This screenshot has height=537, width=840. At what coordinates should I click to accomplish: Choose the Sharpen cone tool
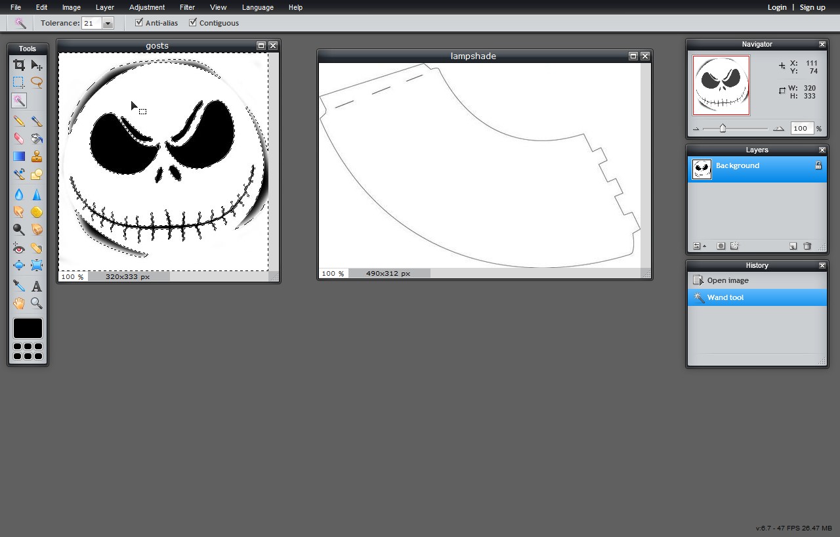click(37, 194)
